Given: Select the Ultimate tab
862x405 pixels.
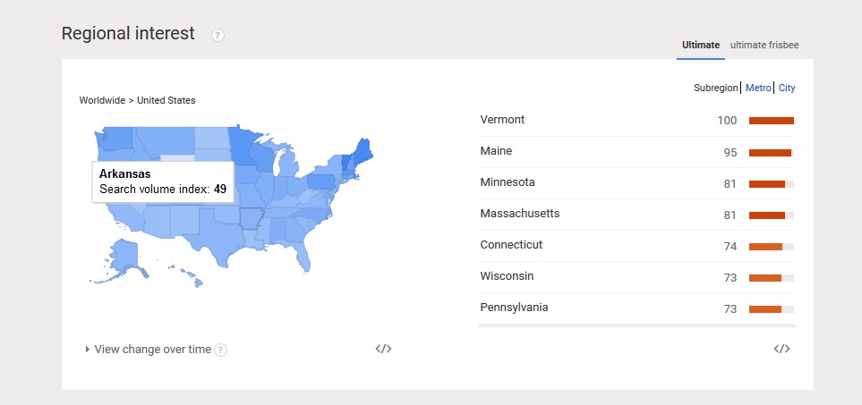Looking at the screenshot, I should tap(701, 45).
